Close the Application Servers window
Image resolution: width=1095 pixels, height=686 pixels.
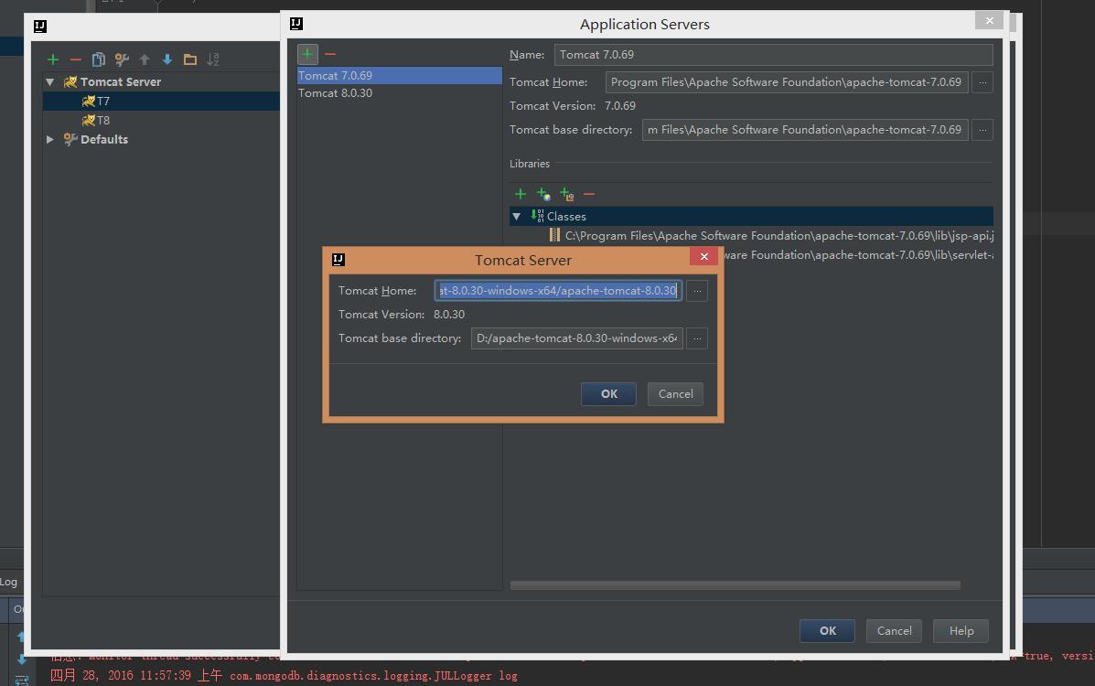pyautogui.click(x=990, y=20)
